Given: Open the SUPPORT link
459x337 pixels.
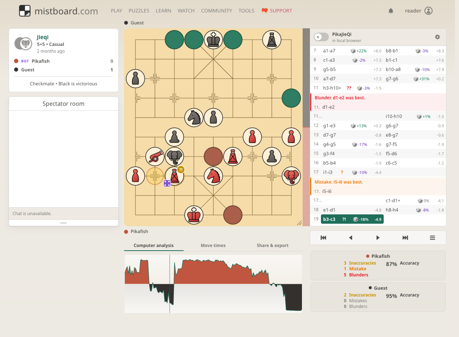Looking at the screenshot, I should coord(277,11).
